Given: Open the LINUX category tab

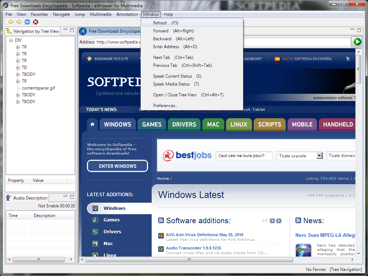Looking at the screenshot, I should pyautogui.click(x=239, y=124).
